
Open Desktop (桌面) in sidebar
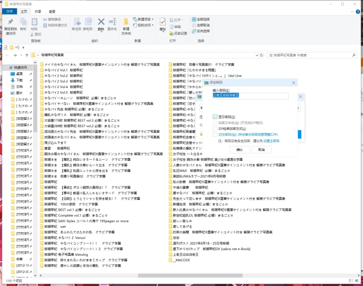pyautogui.click(x=20, y=74)
